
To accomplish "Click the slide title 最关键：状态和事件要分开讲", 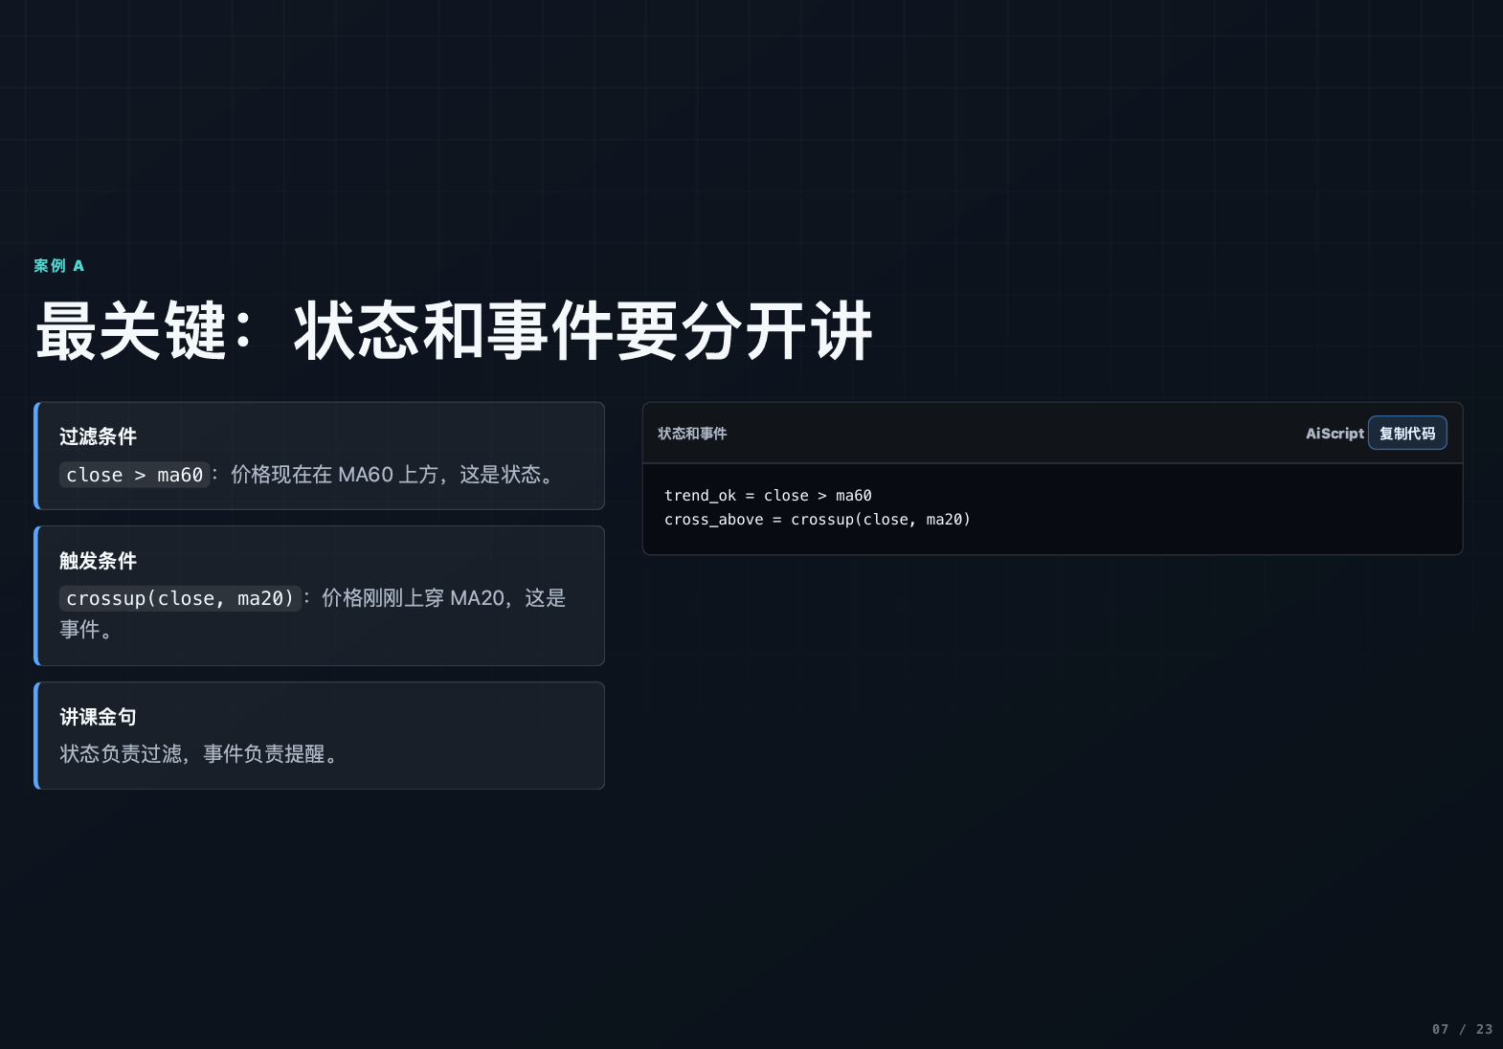I will click(454, 331).
